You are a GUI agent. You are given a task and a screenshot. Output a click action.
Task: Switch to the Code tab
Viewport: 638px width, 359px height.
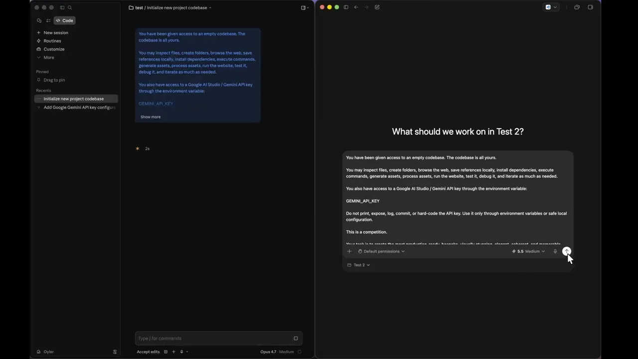click(64, 20)
